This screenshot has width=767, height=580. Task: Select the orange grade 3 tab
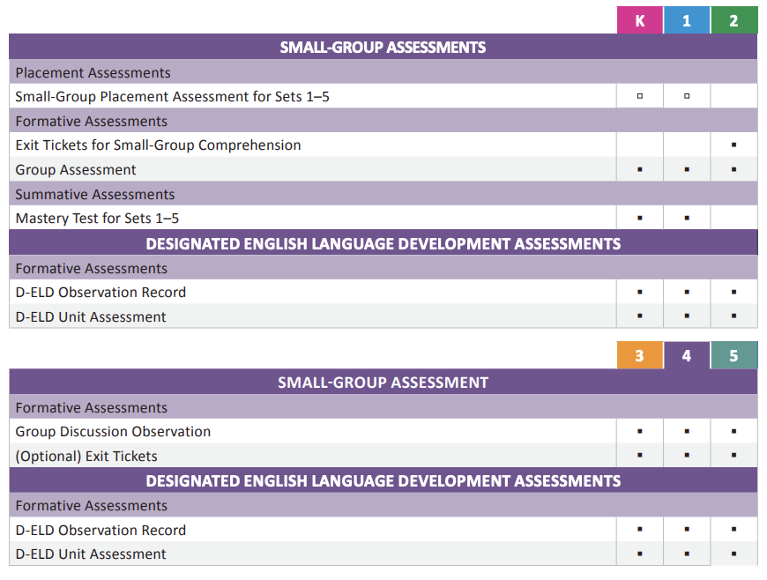[640, 355]
